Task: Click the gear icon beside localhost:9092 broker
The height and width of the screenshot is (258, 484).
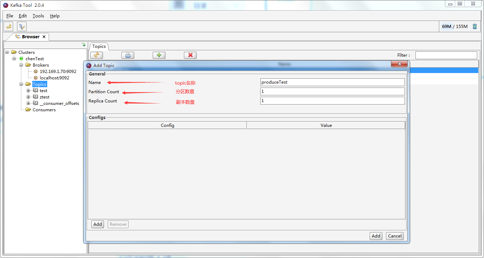Action: coord(36,78)
